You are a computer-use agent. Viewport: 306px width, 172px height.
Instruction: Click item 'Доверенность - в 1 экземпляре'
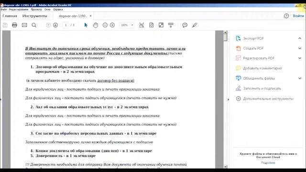tap(66, 156)
